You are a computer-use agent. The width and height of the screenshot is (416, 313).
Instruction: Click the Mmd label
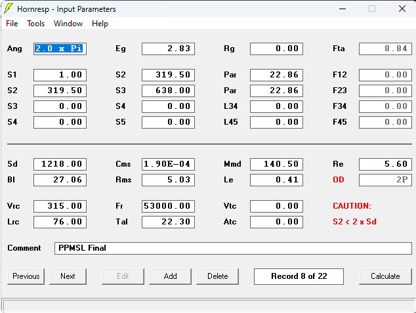(x=232, y=164)
